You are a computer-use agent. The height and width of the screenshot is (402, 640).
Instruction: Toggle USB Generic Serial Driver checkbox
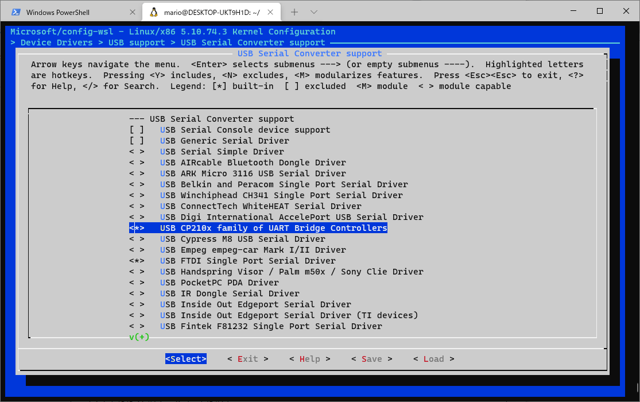(137, 140)
